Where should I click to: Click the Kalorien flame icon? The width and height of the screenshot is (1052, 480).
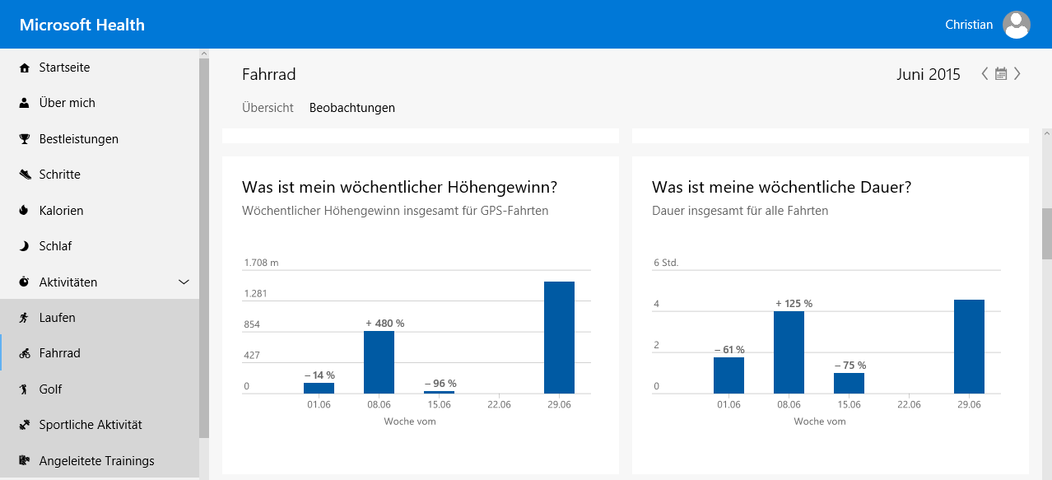24,211
